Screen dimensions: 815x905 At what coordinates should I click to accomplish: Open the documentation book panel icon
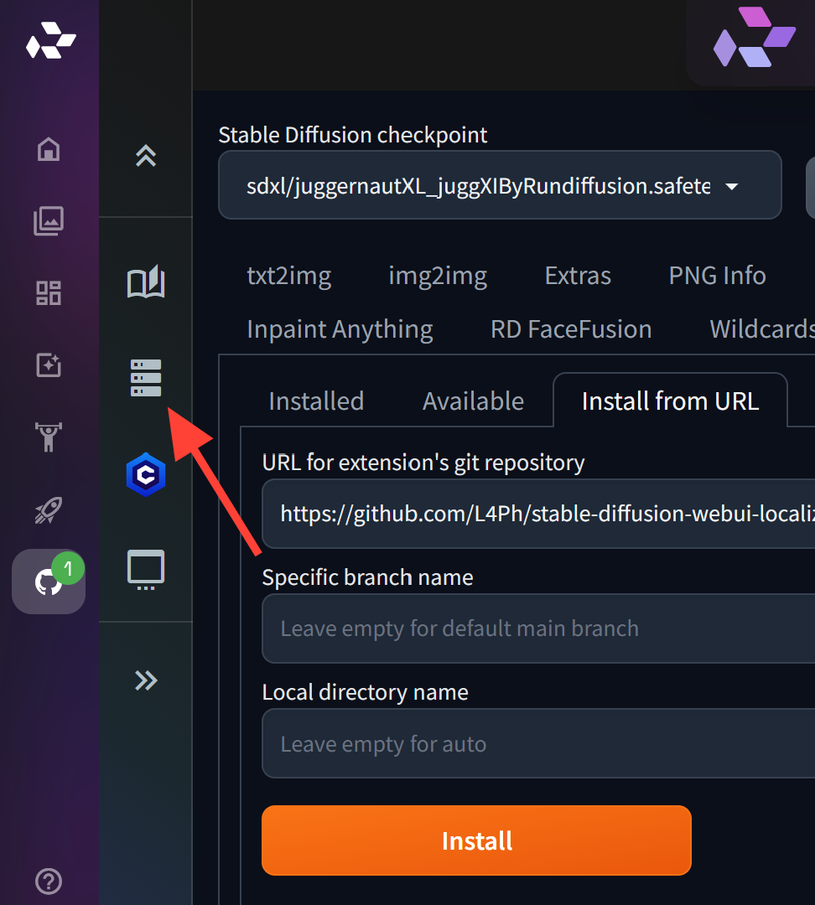click(145, 282)
